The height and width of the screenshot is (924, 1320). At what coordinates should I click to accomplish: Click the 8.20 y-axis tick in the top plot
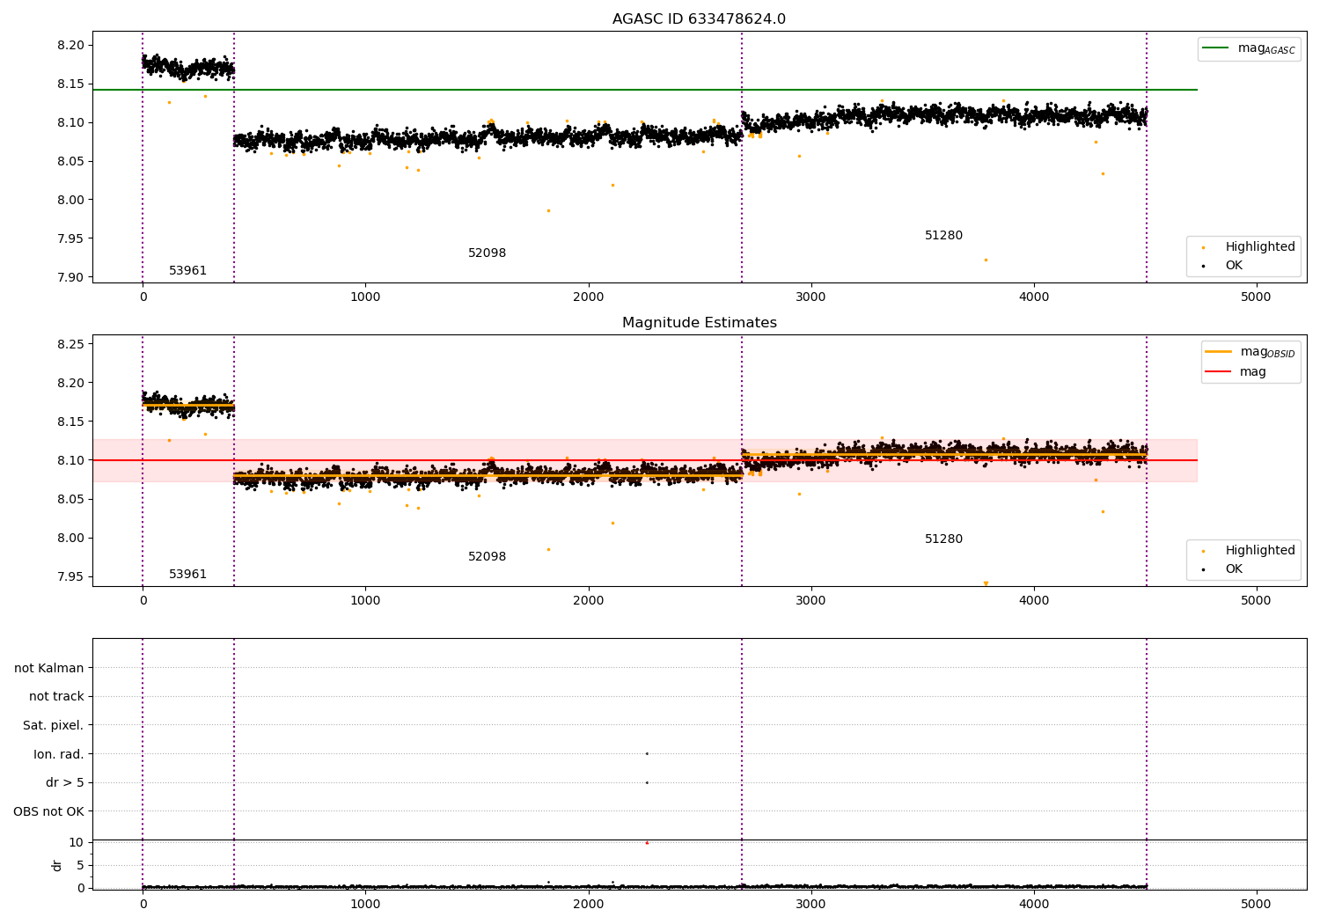click(70, 45)
